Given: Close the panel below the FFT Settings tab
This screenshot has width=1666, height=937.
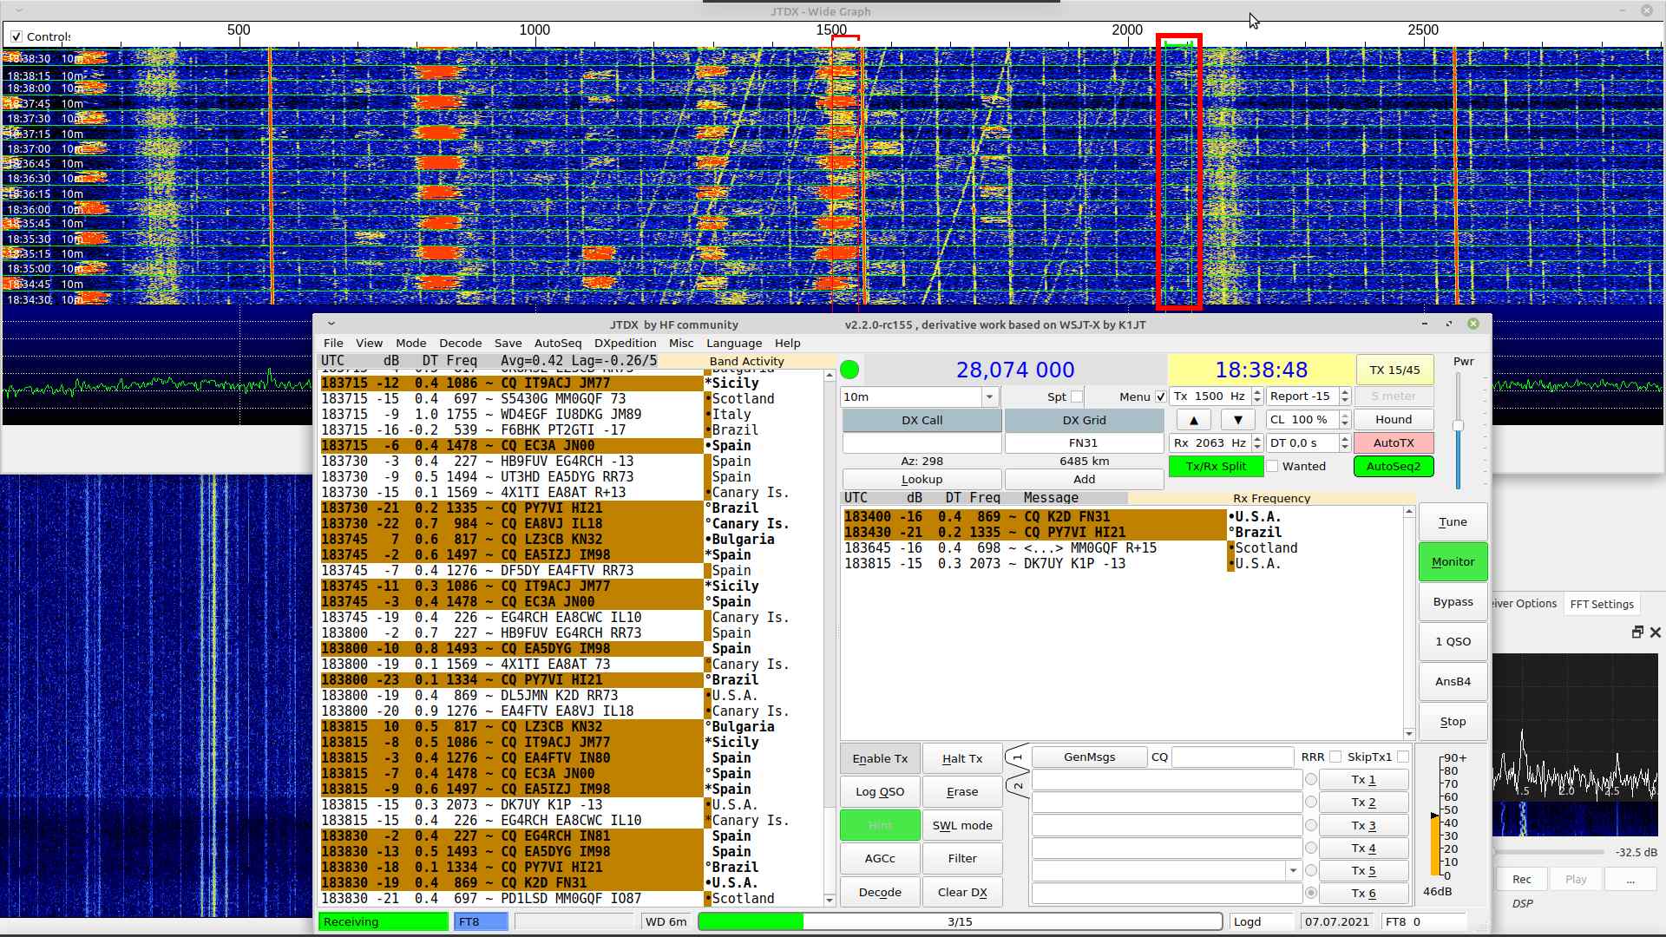Looking at the screenshot, I should point(1655,632).
